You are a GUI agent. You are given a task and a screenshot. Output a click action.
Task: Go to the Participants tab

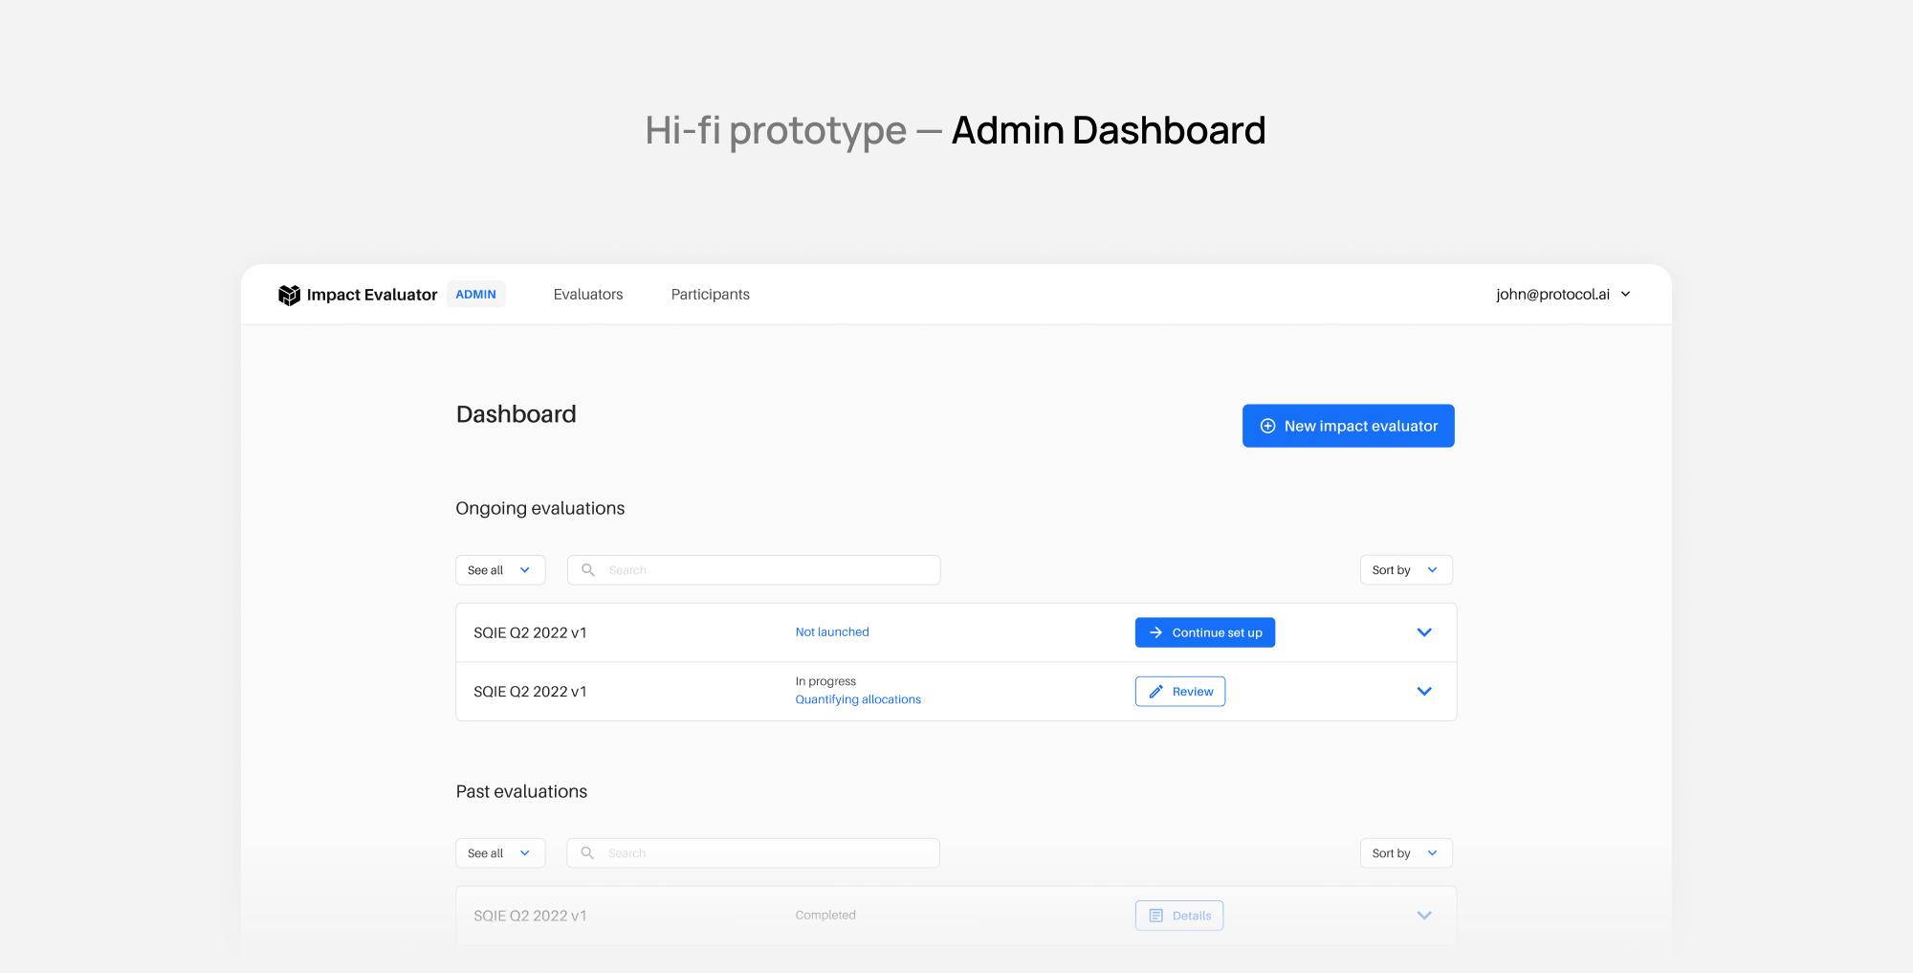pos(710,295)
